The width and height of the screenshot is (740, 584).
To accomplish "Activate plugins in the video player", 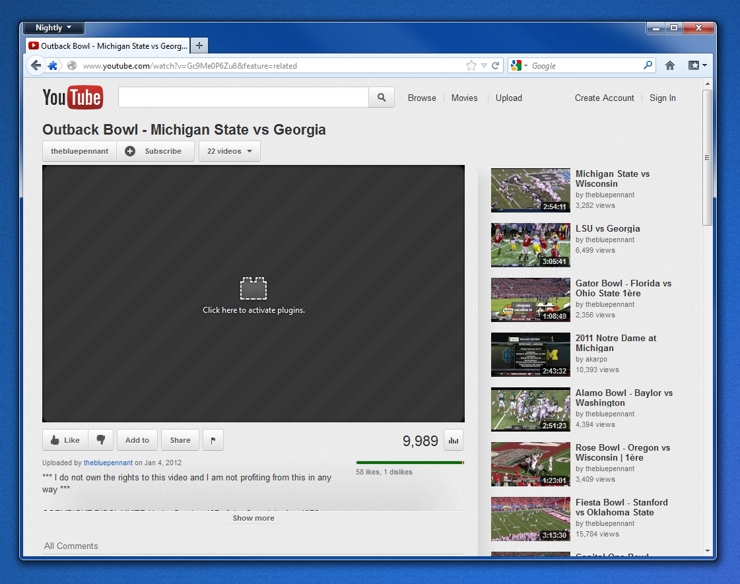I will click(253, 294).
